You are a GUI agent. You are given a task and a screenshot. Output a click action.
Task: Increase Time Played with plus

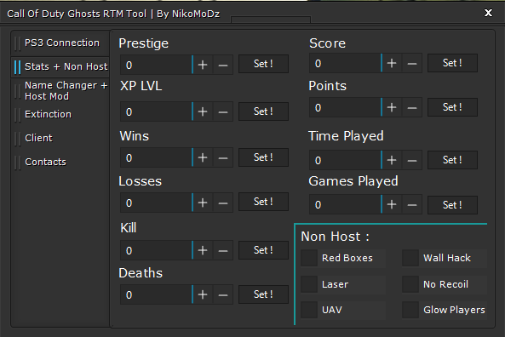(x=392, y=160)
